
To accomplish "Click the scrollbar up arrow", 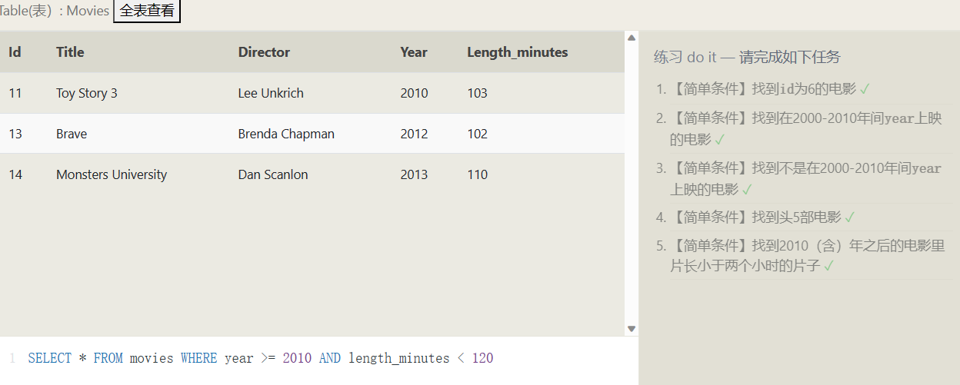I will pyautogui.click(x=632, y=37).
